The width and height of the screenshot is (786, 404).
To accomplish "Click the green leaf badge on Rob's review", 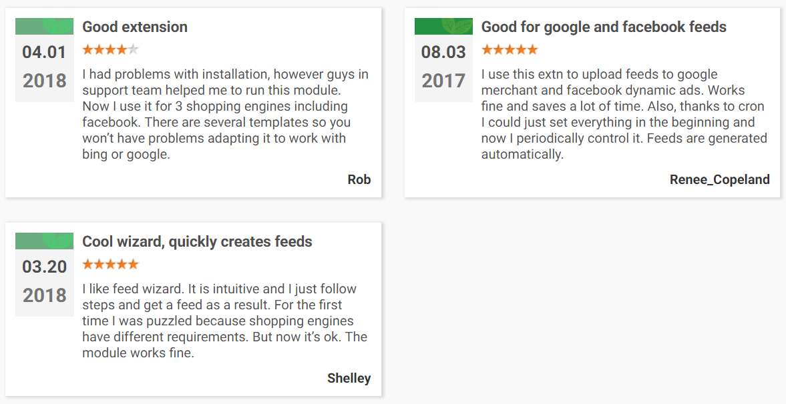I will (45, 26).
